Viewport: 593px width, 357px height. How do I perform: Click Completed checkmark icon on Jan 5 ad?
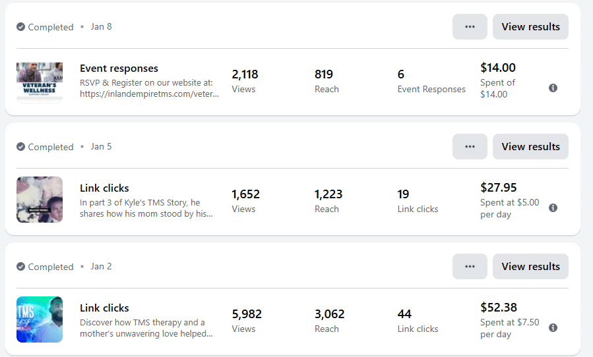coord(21,147)
